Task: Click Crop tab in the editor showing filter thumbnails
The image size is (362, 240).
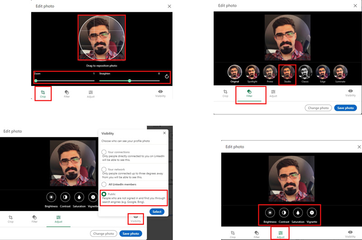Action: 225,94
